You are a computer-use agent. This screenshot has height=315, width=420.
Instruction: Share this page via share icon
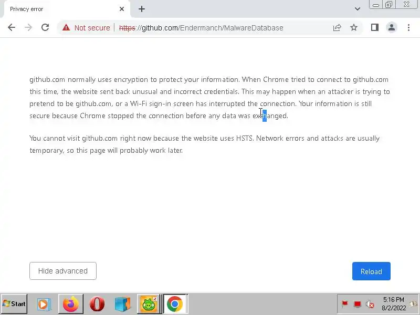(x=337, y=28)
